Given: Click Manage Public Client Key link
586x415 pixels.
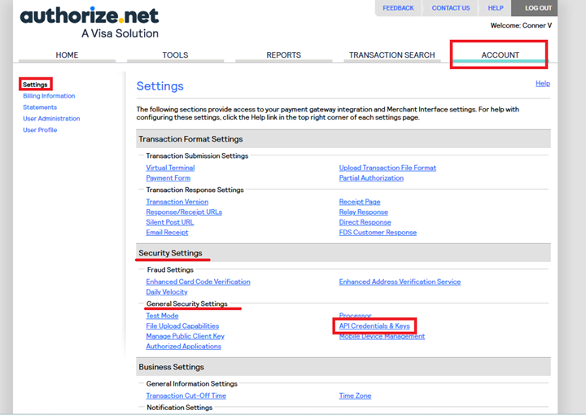Looking at the screenshot, I should (x=186, y=336).
